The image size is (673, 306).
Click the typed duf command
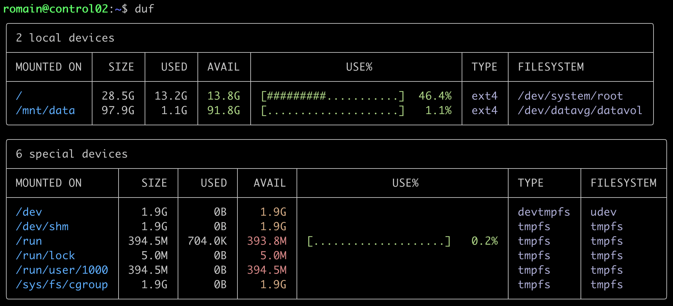[x=144, y=9]
